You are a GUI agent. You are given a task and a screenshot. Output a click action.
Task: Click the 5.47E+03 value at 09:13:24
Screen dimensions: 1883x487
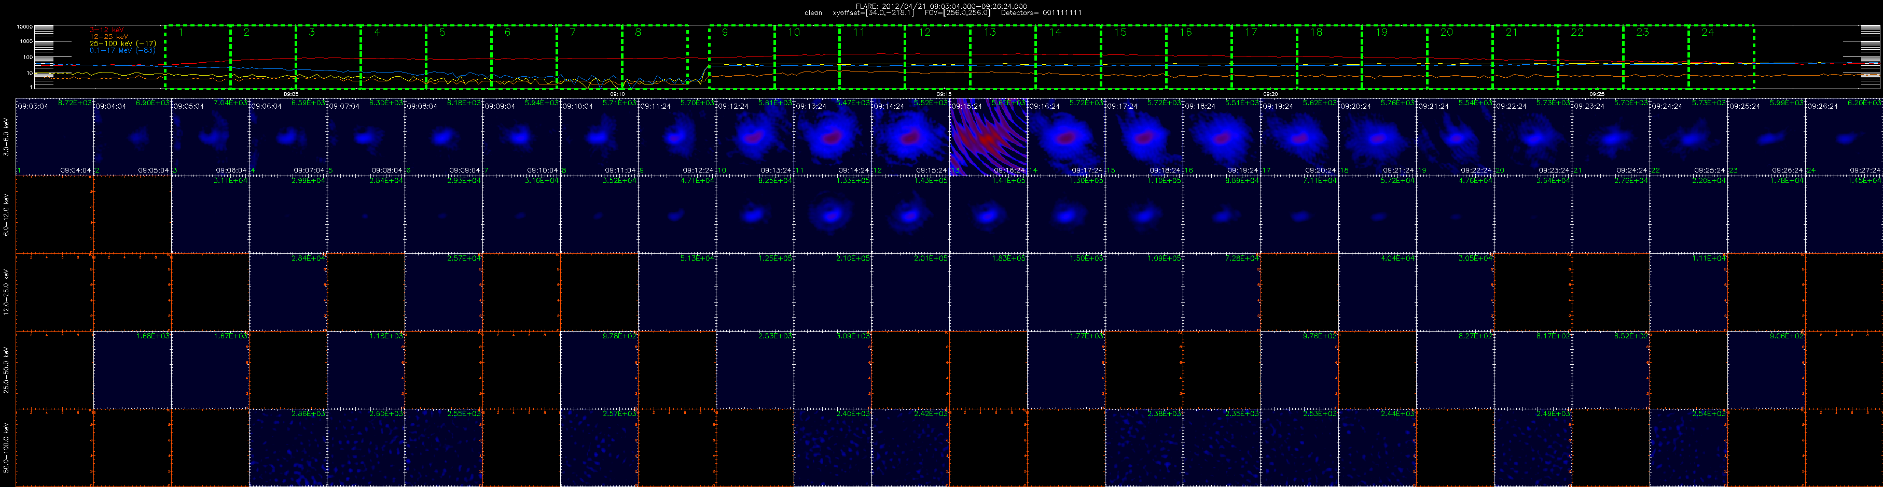[853, 104]
